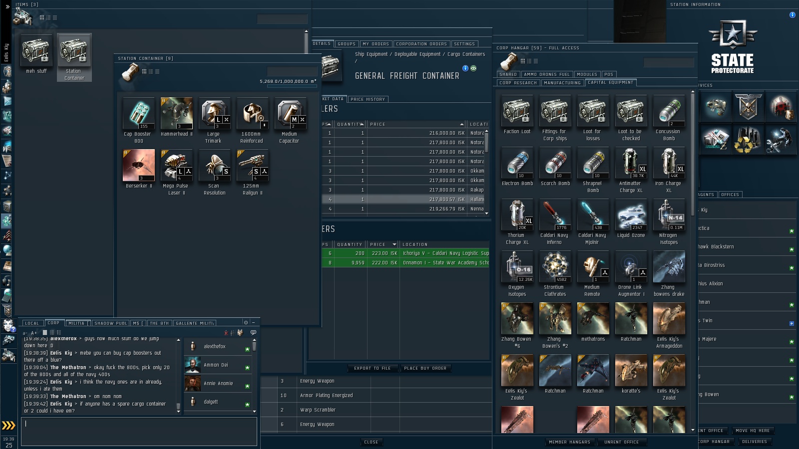The height and width of the screenshot is (449, 799).
Task: Select the Faction Loot container
Action: tap(517, 111)
